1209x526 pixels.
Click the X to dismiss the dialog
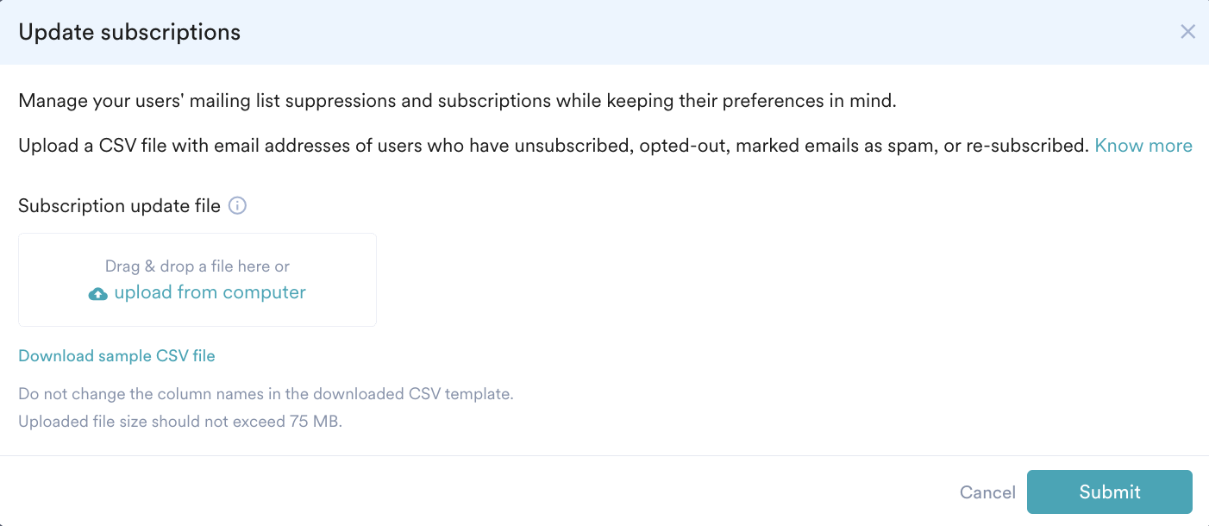(x=1187, y=31)
